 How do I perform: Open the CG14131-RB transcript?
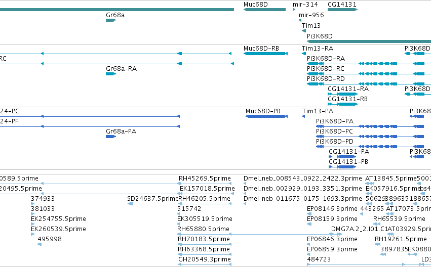[342, 104]
